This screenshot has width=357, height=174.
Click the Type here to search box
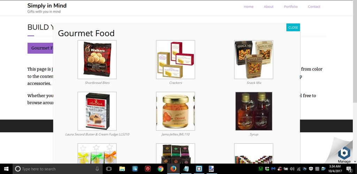click(57, 169)
